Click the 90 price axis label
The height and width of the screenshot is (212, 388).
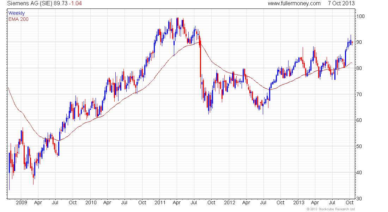359,42
